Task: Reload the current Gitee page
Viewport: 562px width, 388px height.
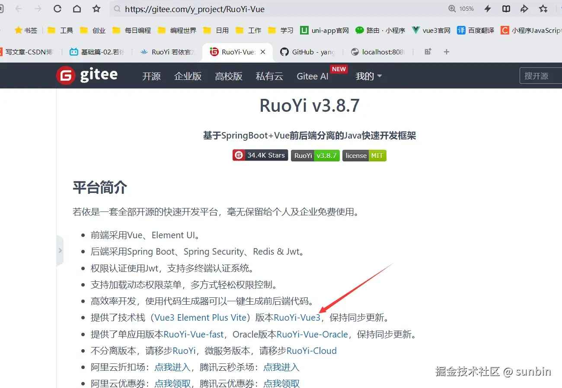Action: click(x=57, y=9)
